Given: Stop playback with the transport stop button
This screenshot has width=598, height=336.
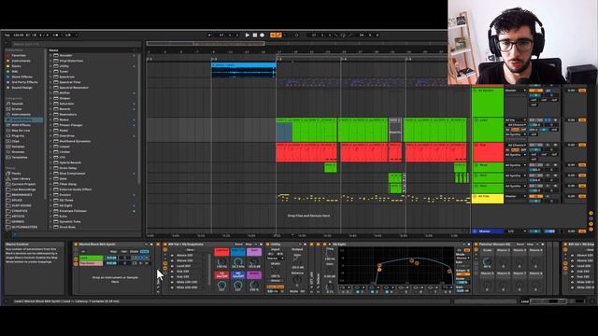Looking at the screenshot, I should [255, 35].
